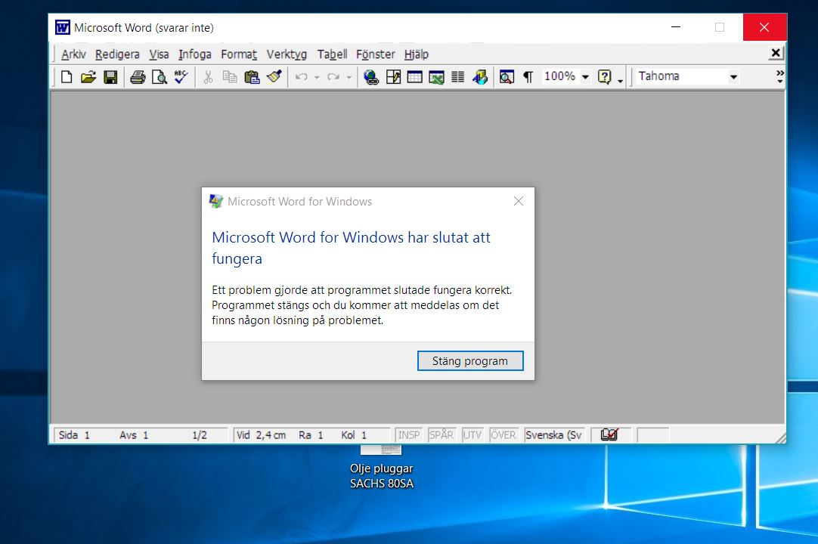Open the 100% zoom dropdown
This screenshot has height=544, width=818.
click(x=585, y=77)
